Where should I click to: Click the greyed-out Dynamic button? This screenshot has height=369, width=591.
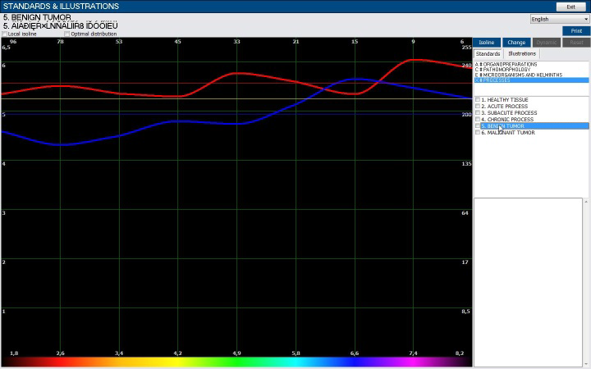pyautogui.click(x=546, y=42)
